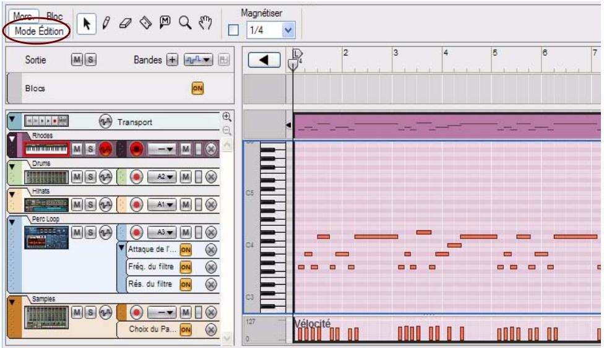
Task: Mute the Hihats track
Action: (77, 204)
